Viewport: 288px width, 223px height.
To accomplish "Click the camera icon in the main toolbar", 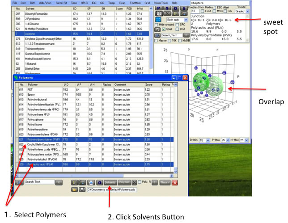I will [x=184, y=13].
